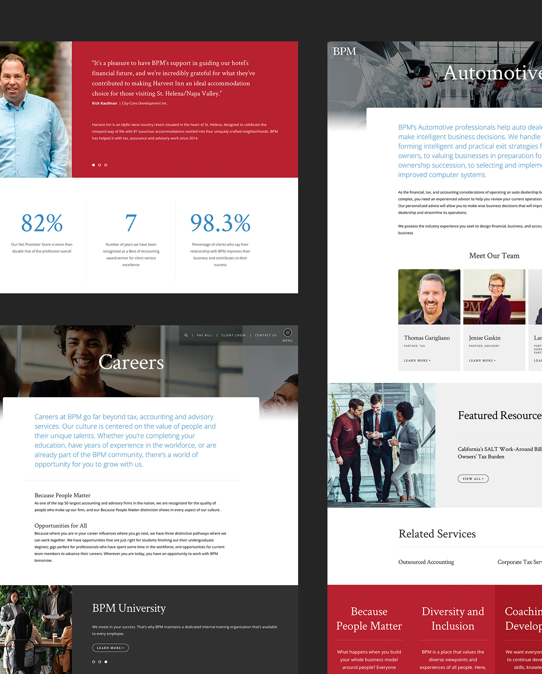Click the Rick Kaufman testimonial photo
This screenshot has width=542, height=674.
pos(36,110)
